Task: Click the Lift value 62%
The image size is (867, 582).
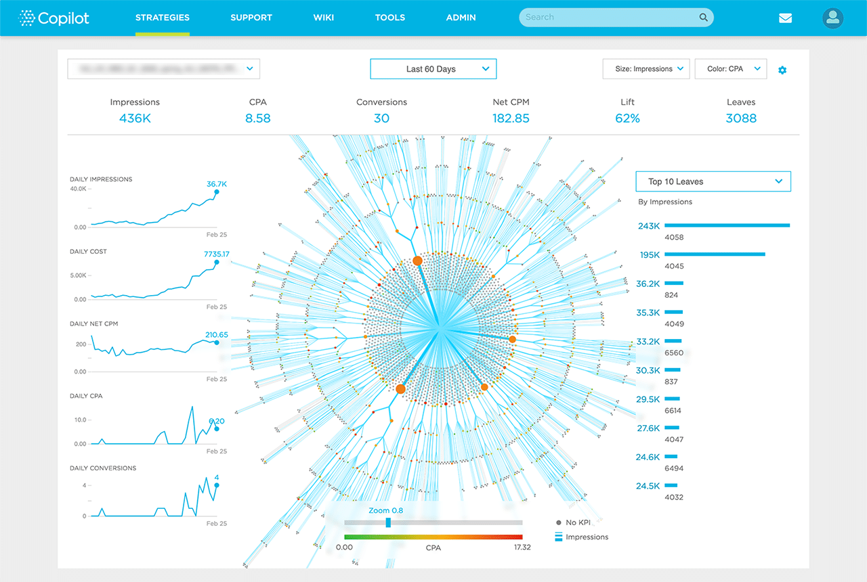Action: pos(628,118)
